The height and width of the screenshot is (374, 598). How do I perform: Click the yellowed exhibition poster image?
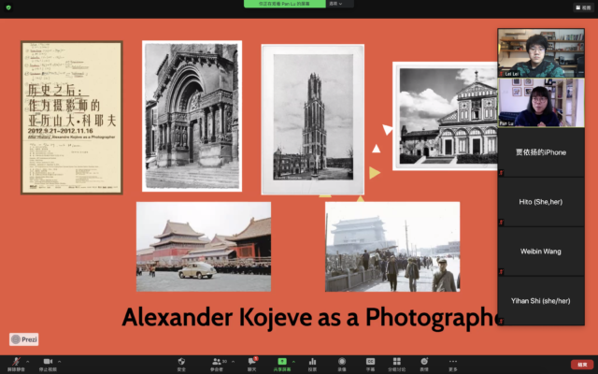pos(72,118)
